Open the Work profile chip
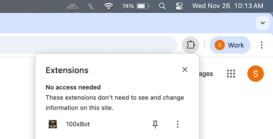The width and height of the screenshot is (273, 139). 230,45
